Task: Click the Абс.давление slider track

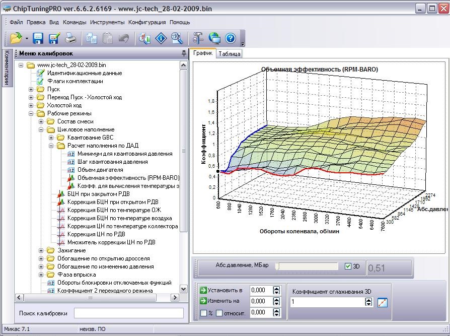Action: pyautogui.click(x=307, y=266)
